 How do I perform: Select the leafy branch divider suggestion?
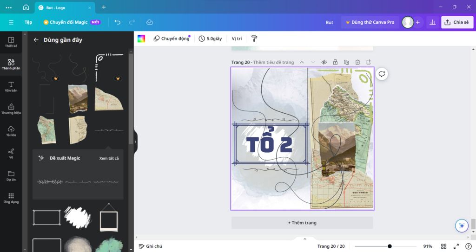pos(50,182)
